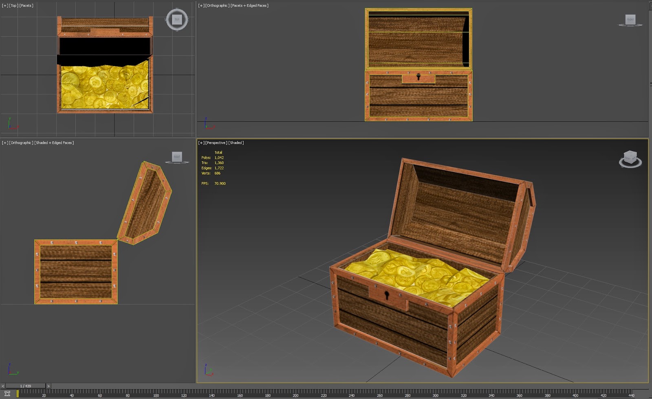
Task: Click the previous frame arrow button
Action: click(x=3, y=385)
